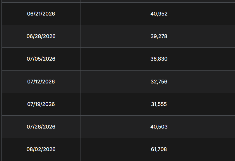Click empty space right of 40,952
Image resolution: width=235 pixels, height=161 pixels.
pyautogui.click(x=201, y=14)
